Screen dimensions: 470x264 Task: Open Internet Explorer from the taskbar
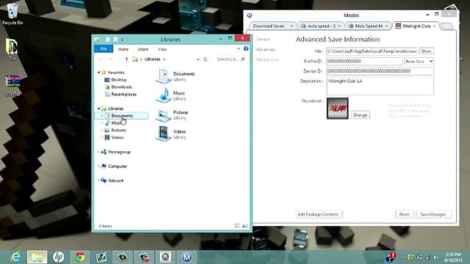click(x=15, y=257)
